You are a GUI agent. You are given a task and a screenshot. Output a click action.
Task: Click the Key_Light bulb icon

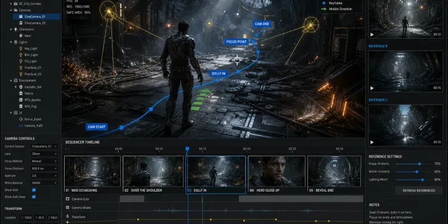21,49
